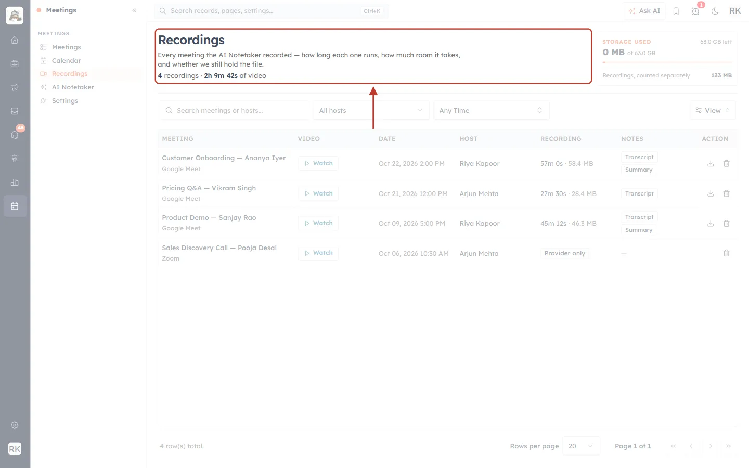Watch the Product Demo video
The image size is (749, 468).
(318, 223)
